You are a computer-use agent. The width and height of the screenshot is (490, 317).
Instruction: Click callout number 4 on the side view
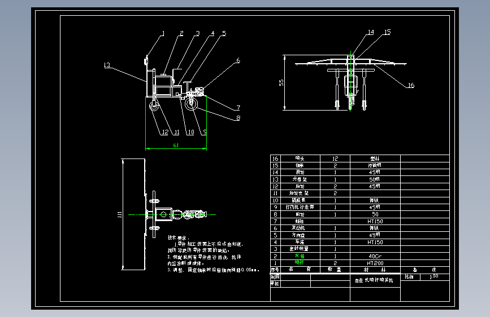pyautogui.click(x=213, y=33)
